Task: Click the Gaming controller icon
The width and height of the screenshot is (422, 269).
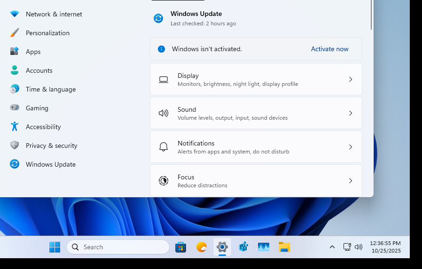Action: (15, 108)
